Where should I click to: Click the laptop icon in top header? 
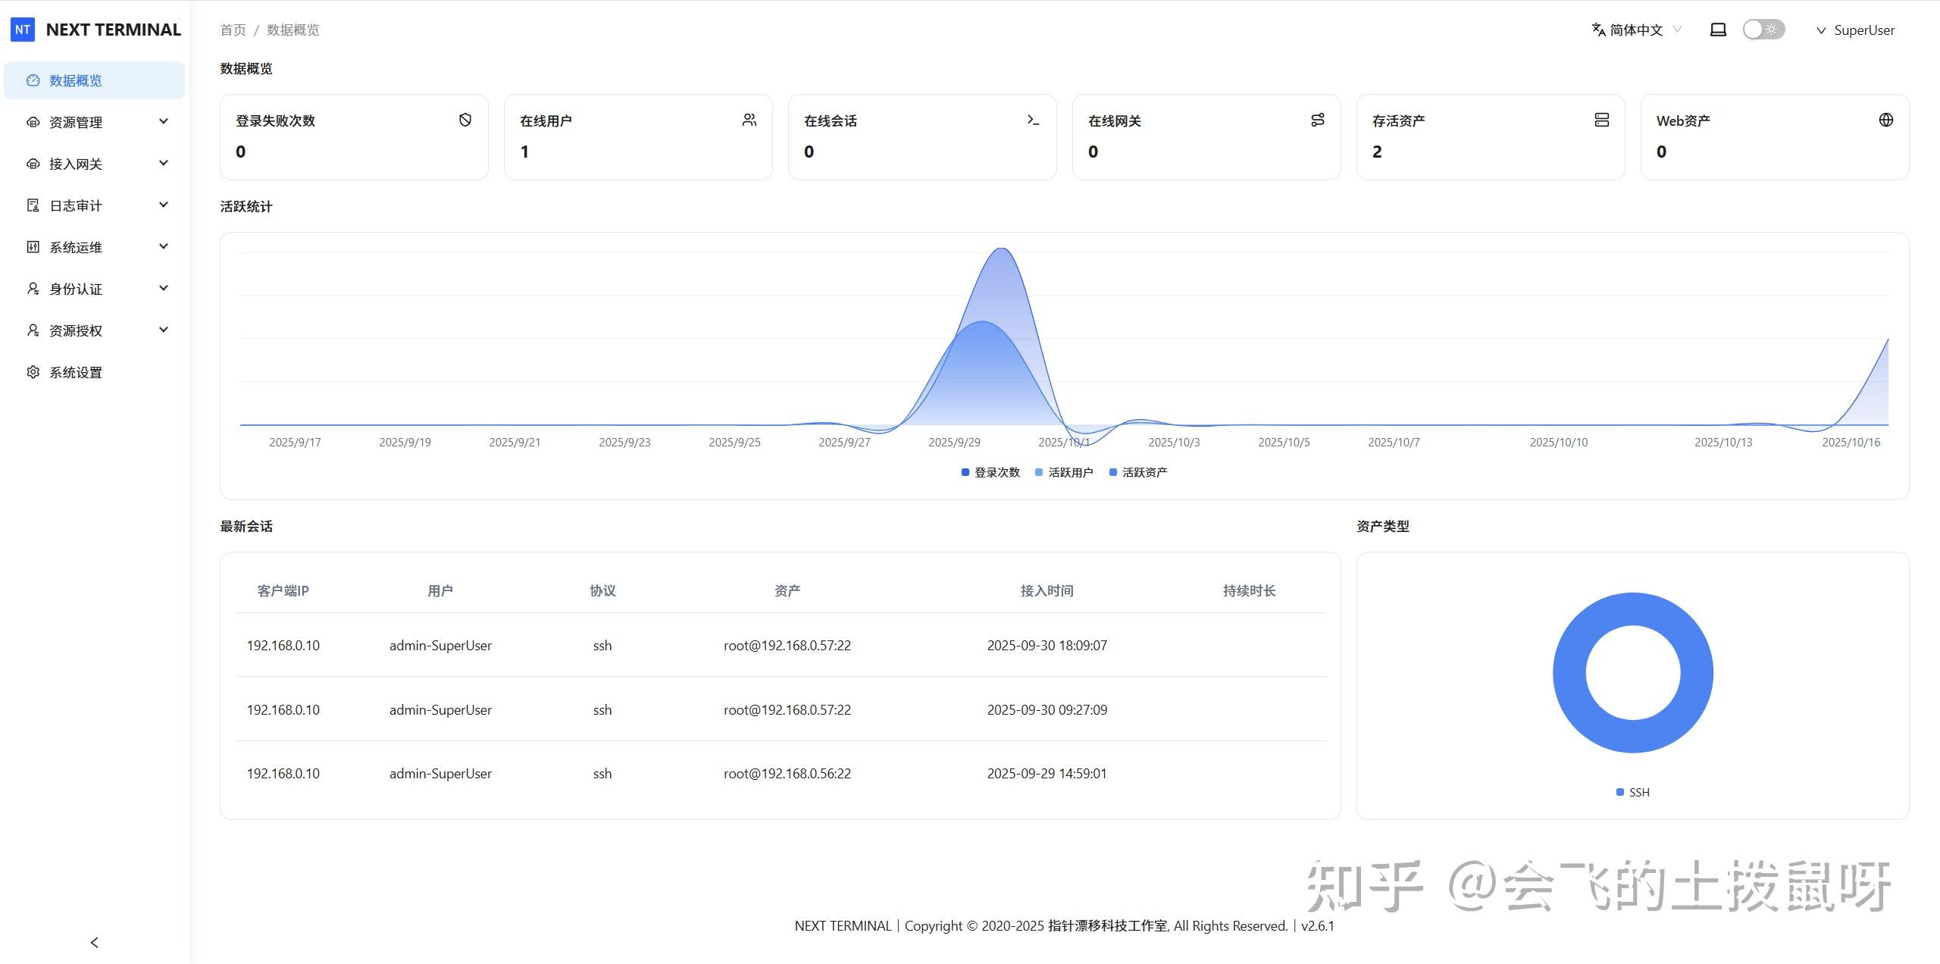coord(1718,30)
